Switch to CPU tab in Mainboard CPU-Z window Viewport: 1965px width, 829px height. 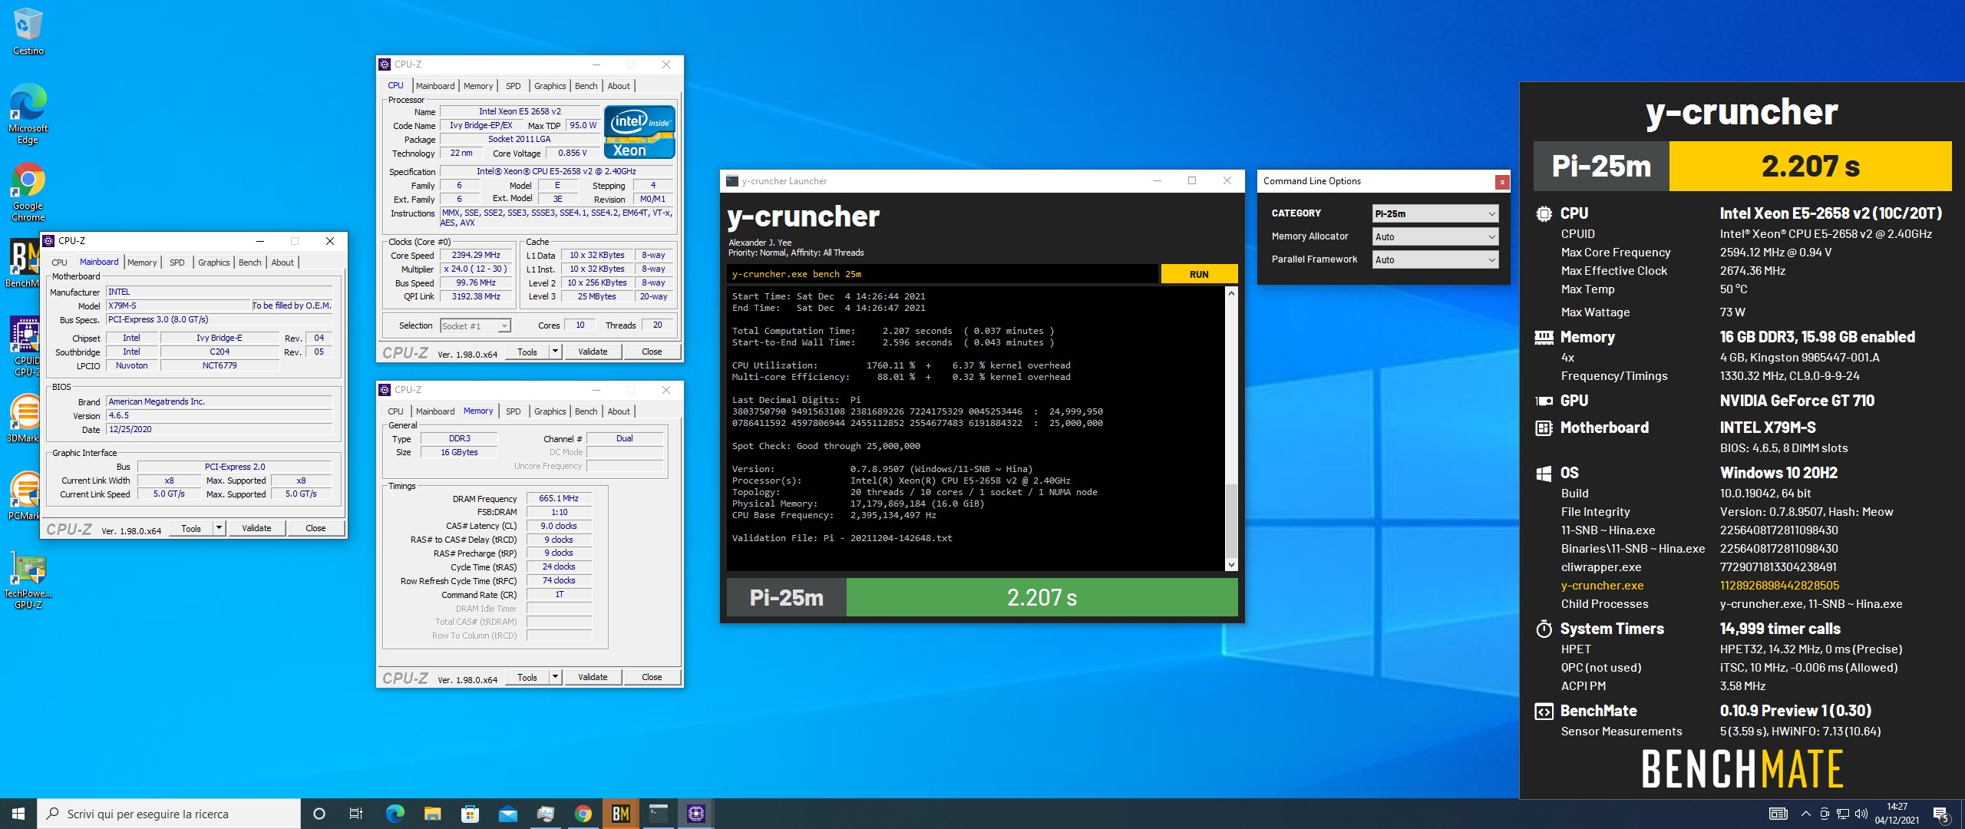pyautogui.click(x=59, y=263)
